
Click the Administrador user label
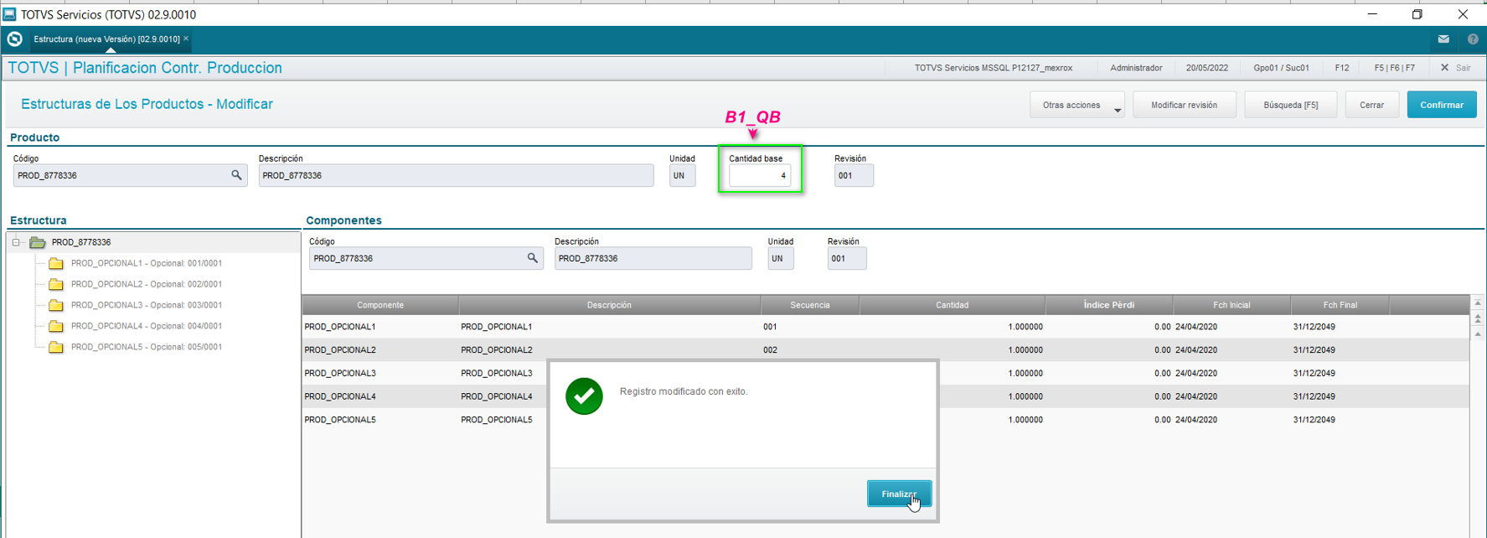click(x=1136, y=68)
